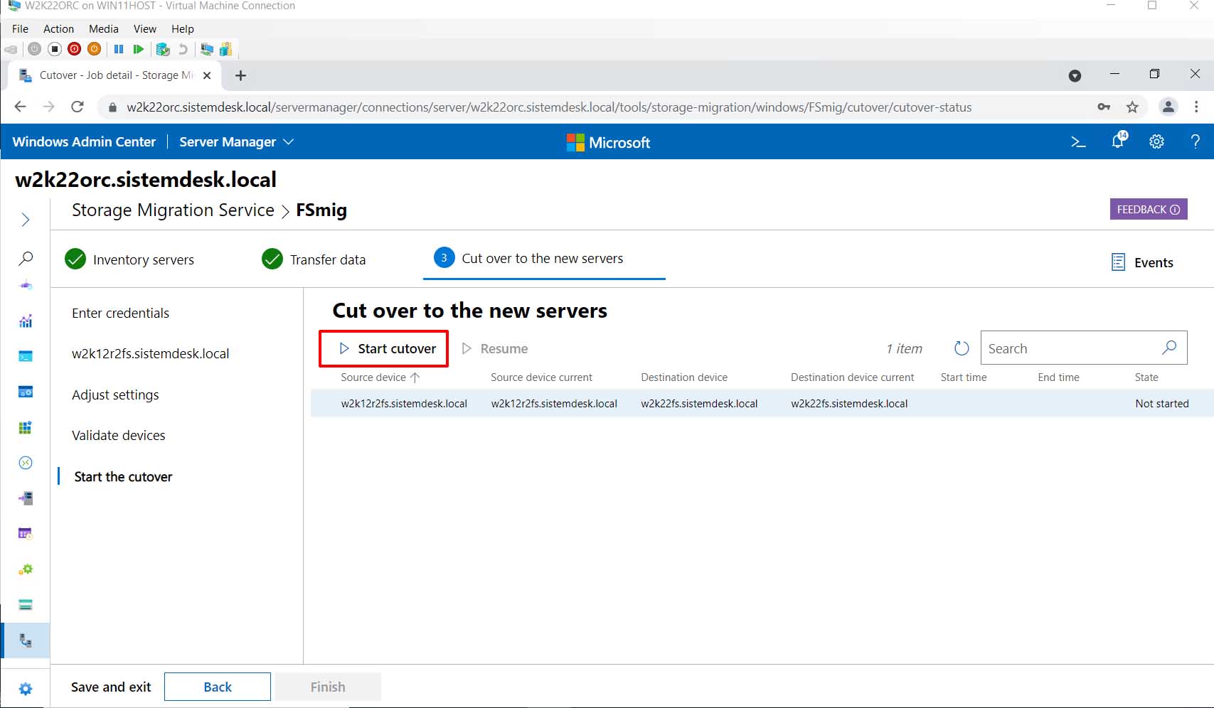Sort by Source device column
This screenshot has height=708, width=1214.
pos(380,377)
